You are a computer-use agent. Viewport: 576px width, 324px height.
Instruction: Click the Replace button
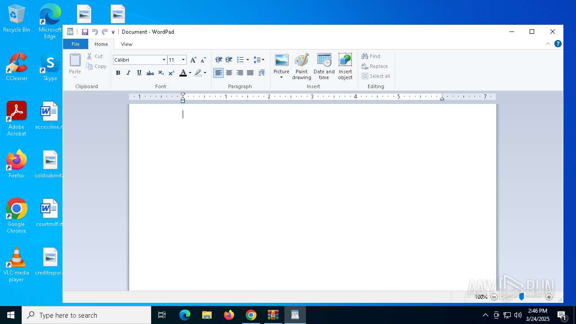(x=375, y=66)
